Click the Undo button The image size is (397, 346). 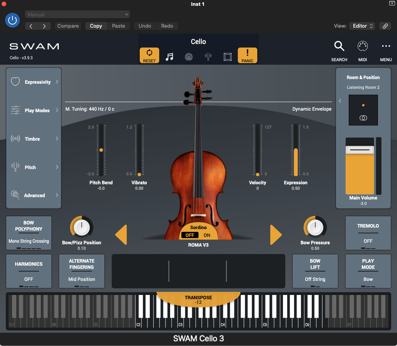[x=145, y=26]
